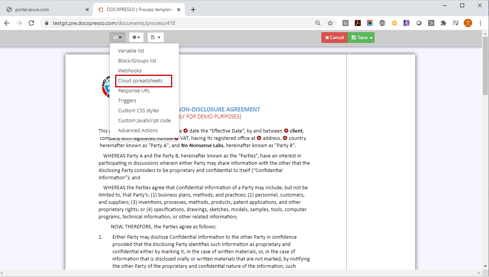Viewport: 489px width, 277px height.
Task: Open the Chrome three-dot menu
Action: coord(480,23)
